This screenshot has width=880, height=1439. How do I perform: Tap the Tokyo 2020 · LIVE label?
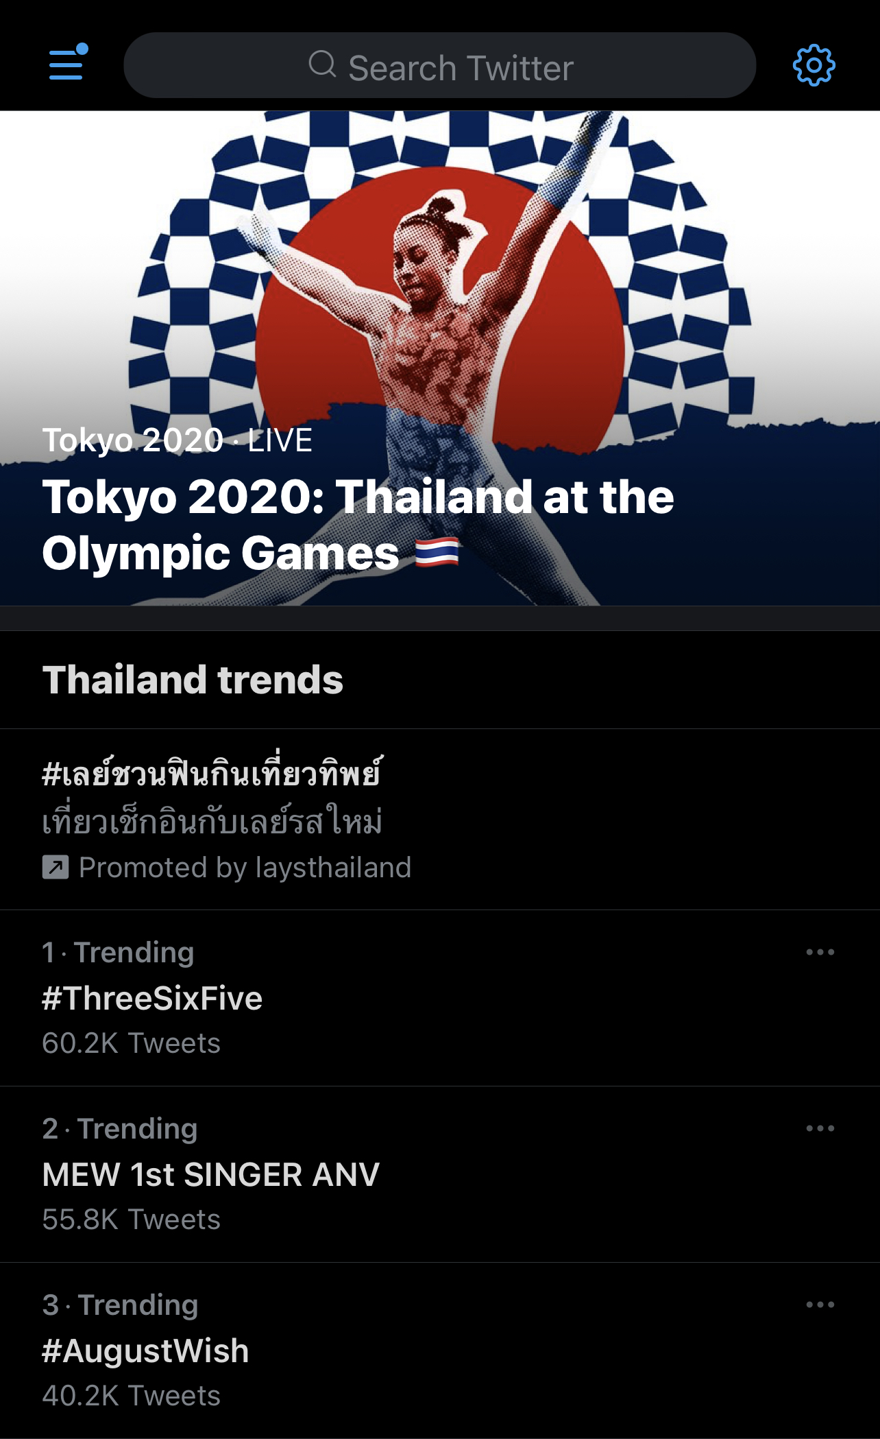point(177,440)
